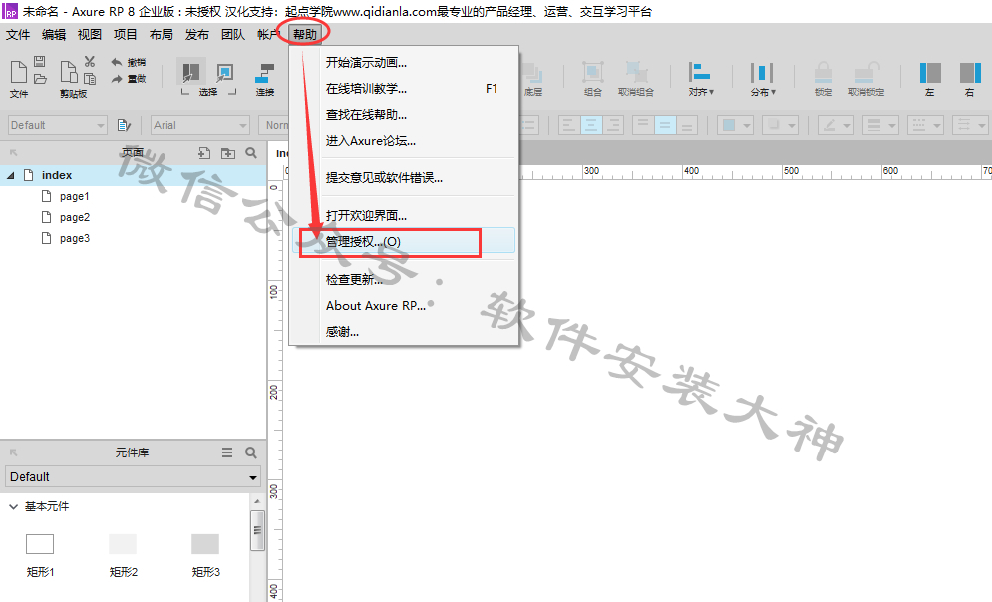Choose 管理授权...(O) from the help menu
This screenshot has width=992, height=602.
coord(404,241)
